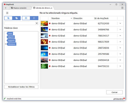Click the address demo-05@ad in Dirección column

pos(80,54)
